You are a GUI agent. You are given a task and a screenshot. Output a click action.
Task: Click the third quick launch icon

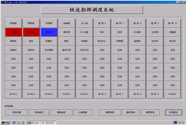tap(22, 122)
